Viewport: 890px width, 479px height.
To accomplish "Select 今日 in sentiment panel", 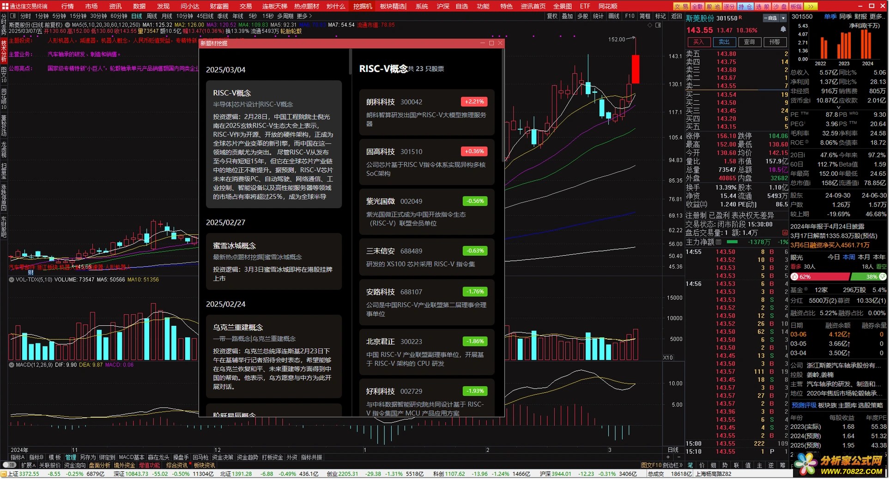I will coord(834,257).
